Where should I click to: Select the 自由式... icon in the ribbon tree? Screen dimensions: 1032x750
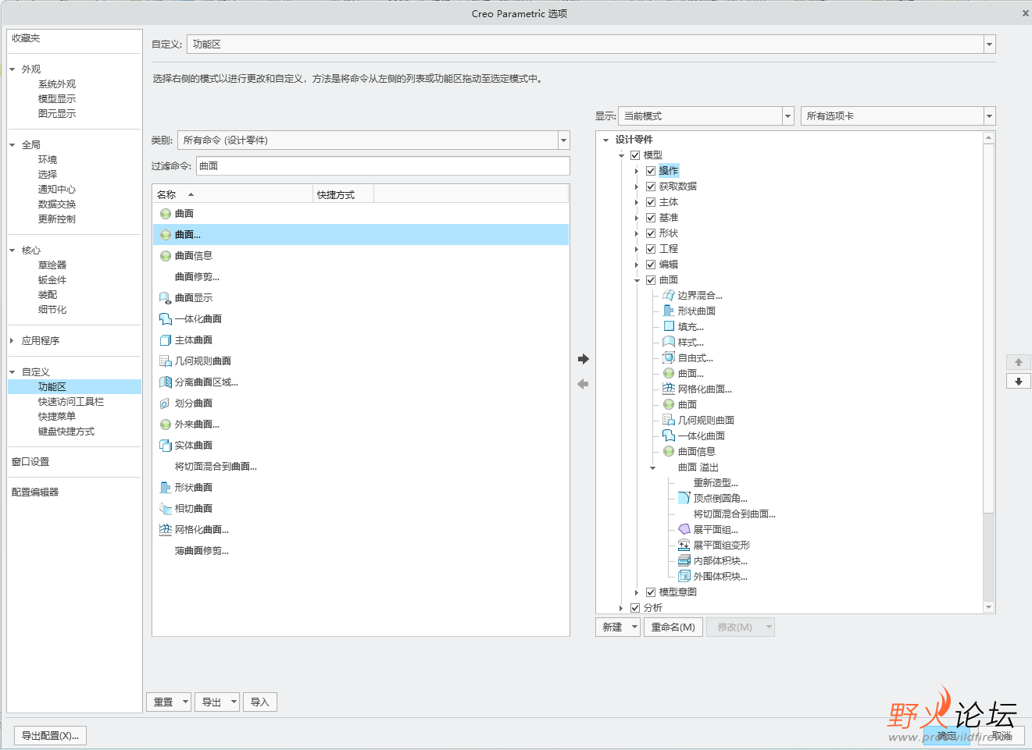click(669, 358)
